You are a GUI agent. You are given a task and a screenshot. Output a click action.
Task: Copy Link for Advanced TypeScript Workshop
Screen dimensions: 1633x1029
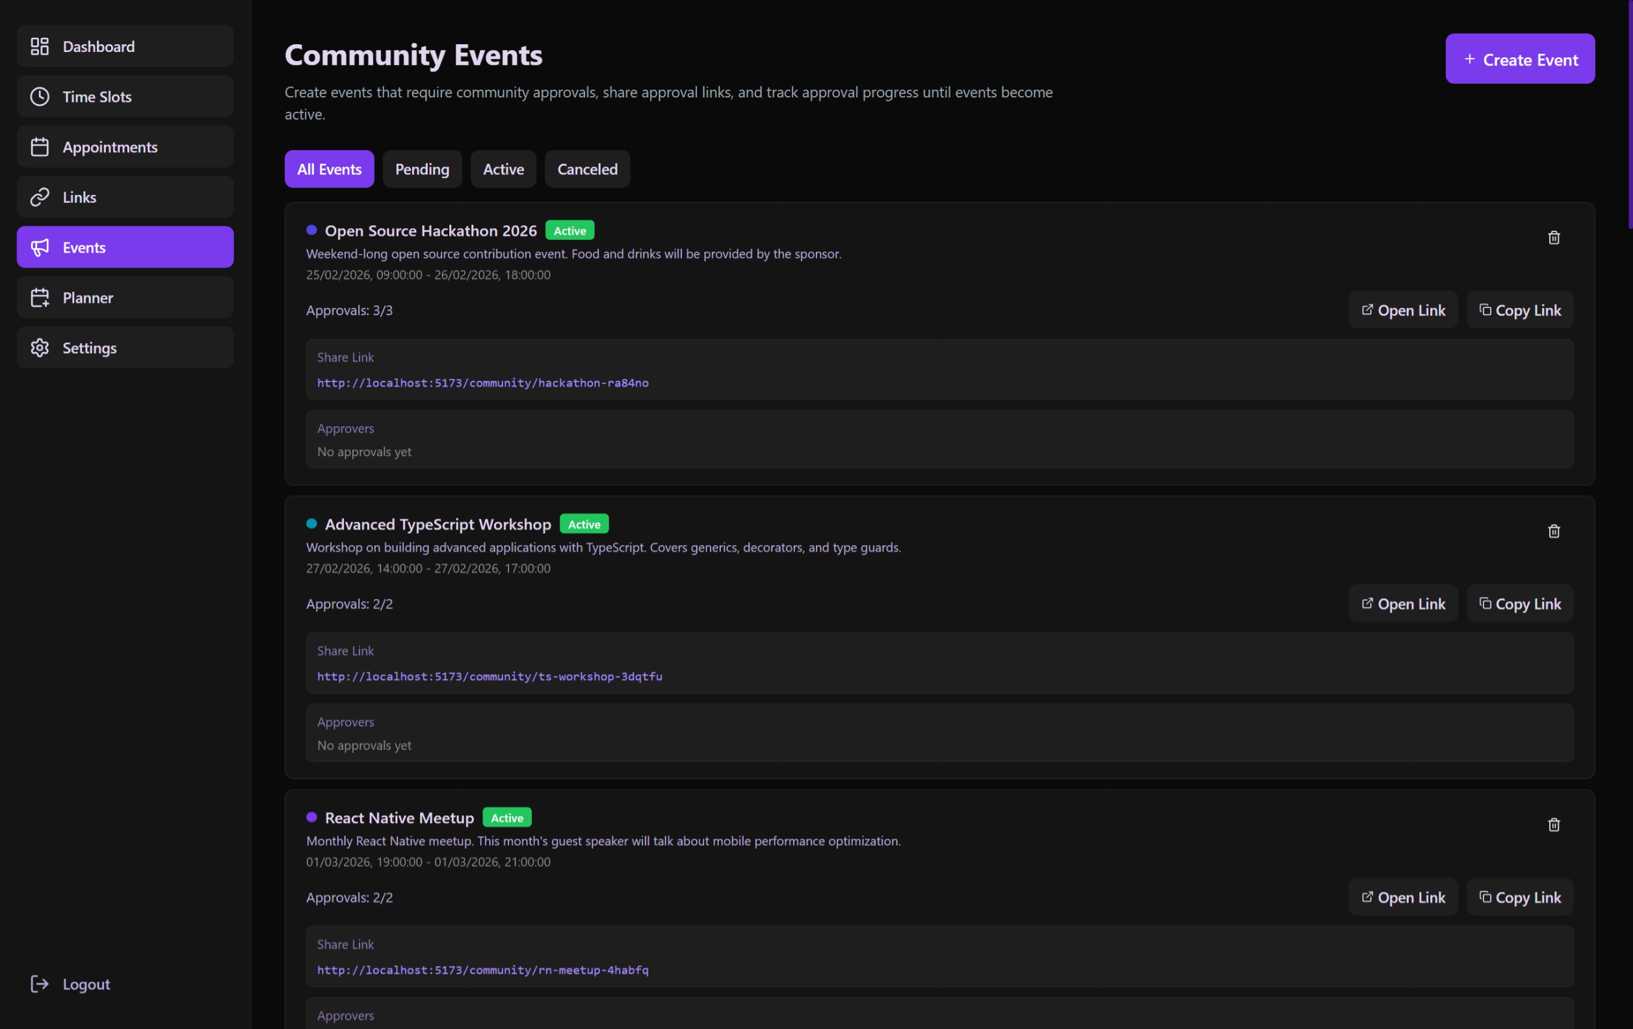1520,603
